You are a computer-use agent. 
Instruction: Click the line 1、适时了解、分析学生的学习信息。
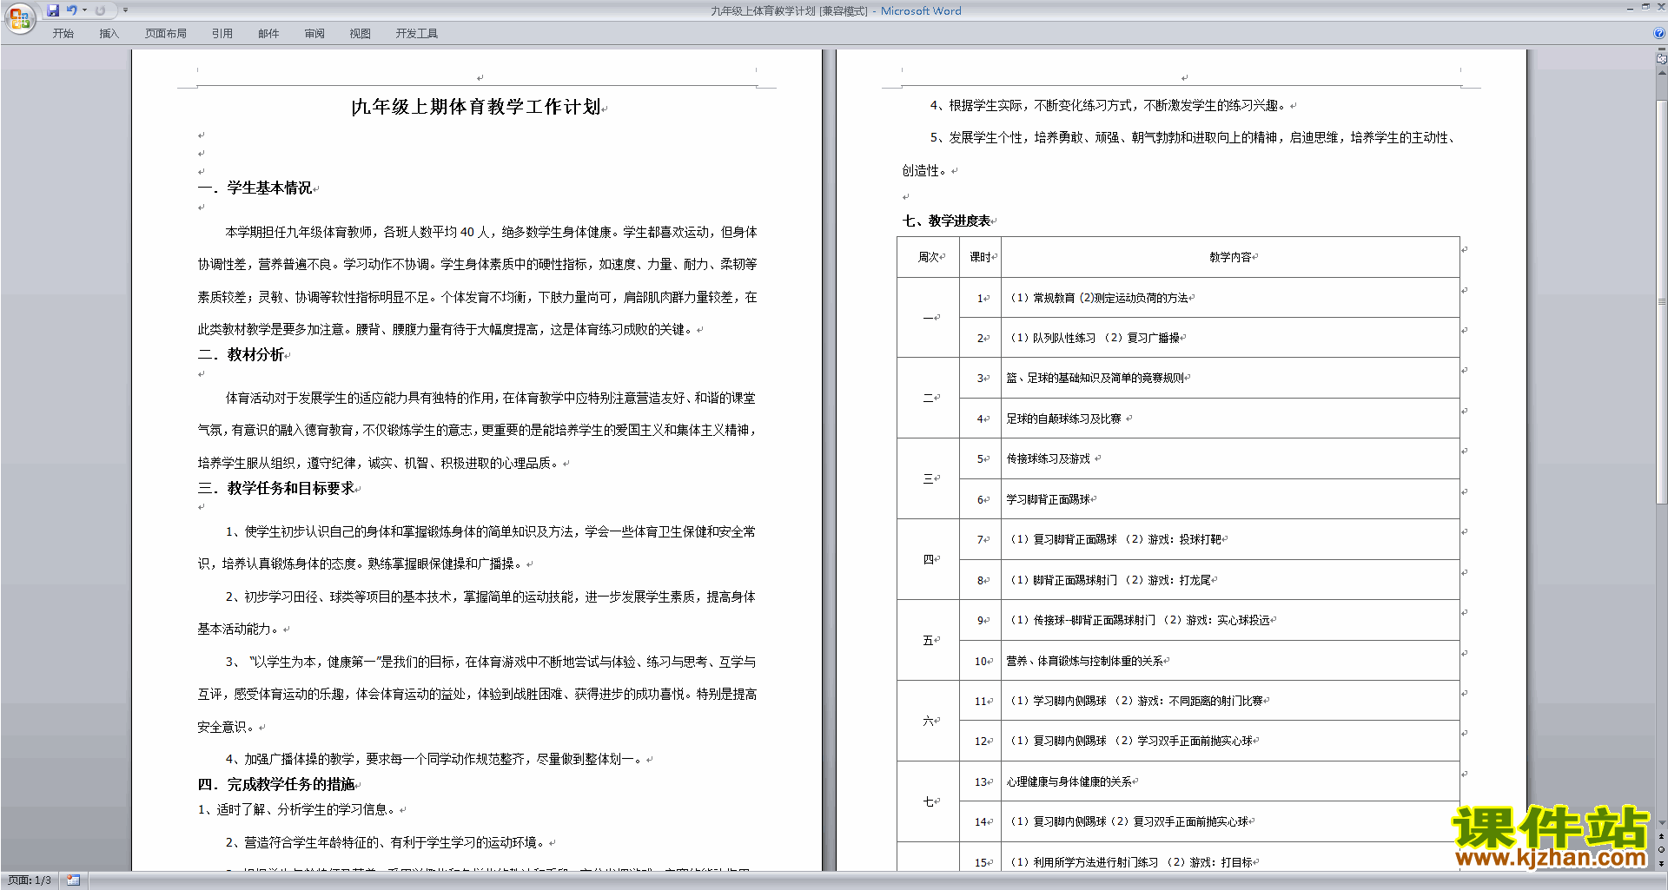(298, 809)
